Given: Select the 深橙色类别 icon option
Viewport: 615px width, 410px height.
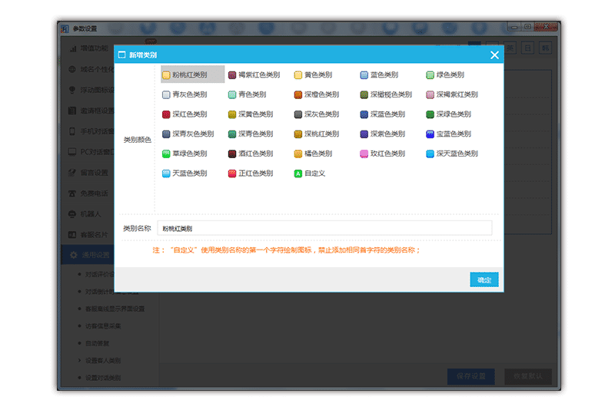Looking at the screenshot, I should click(317, 94).
